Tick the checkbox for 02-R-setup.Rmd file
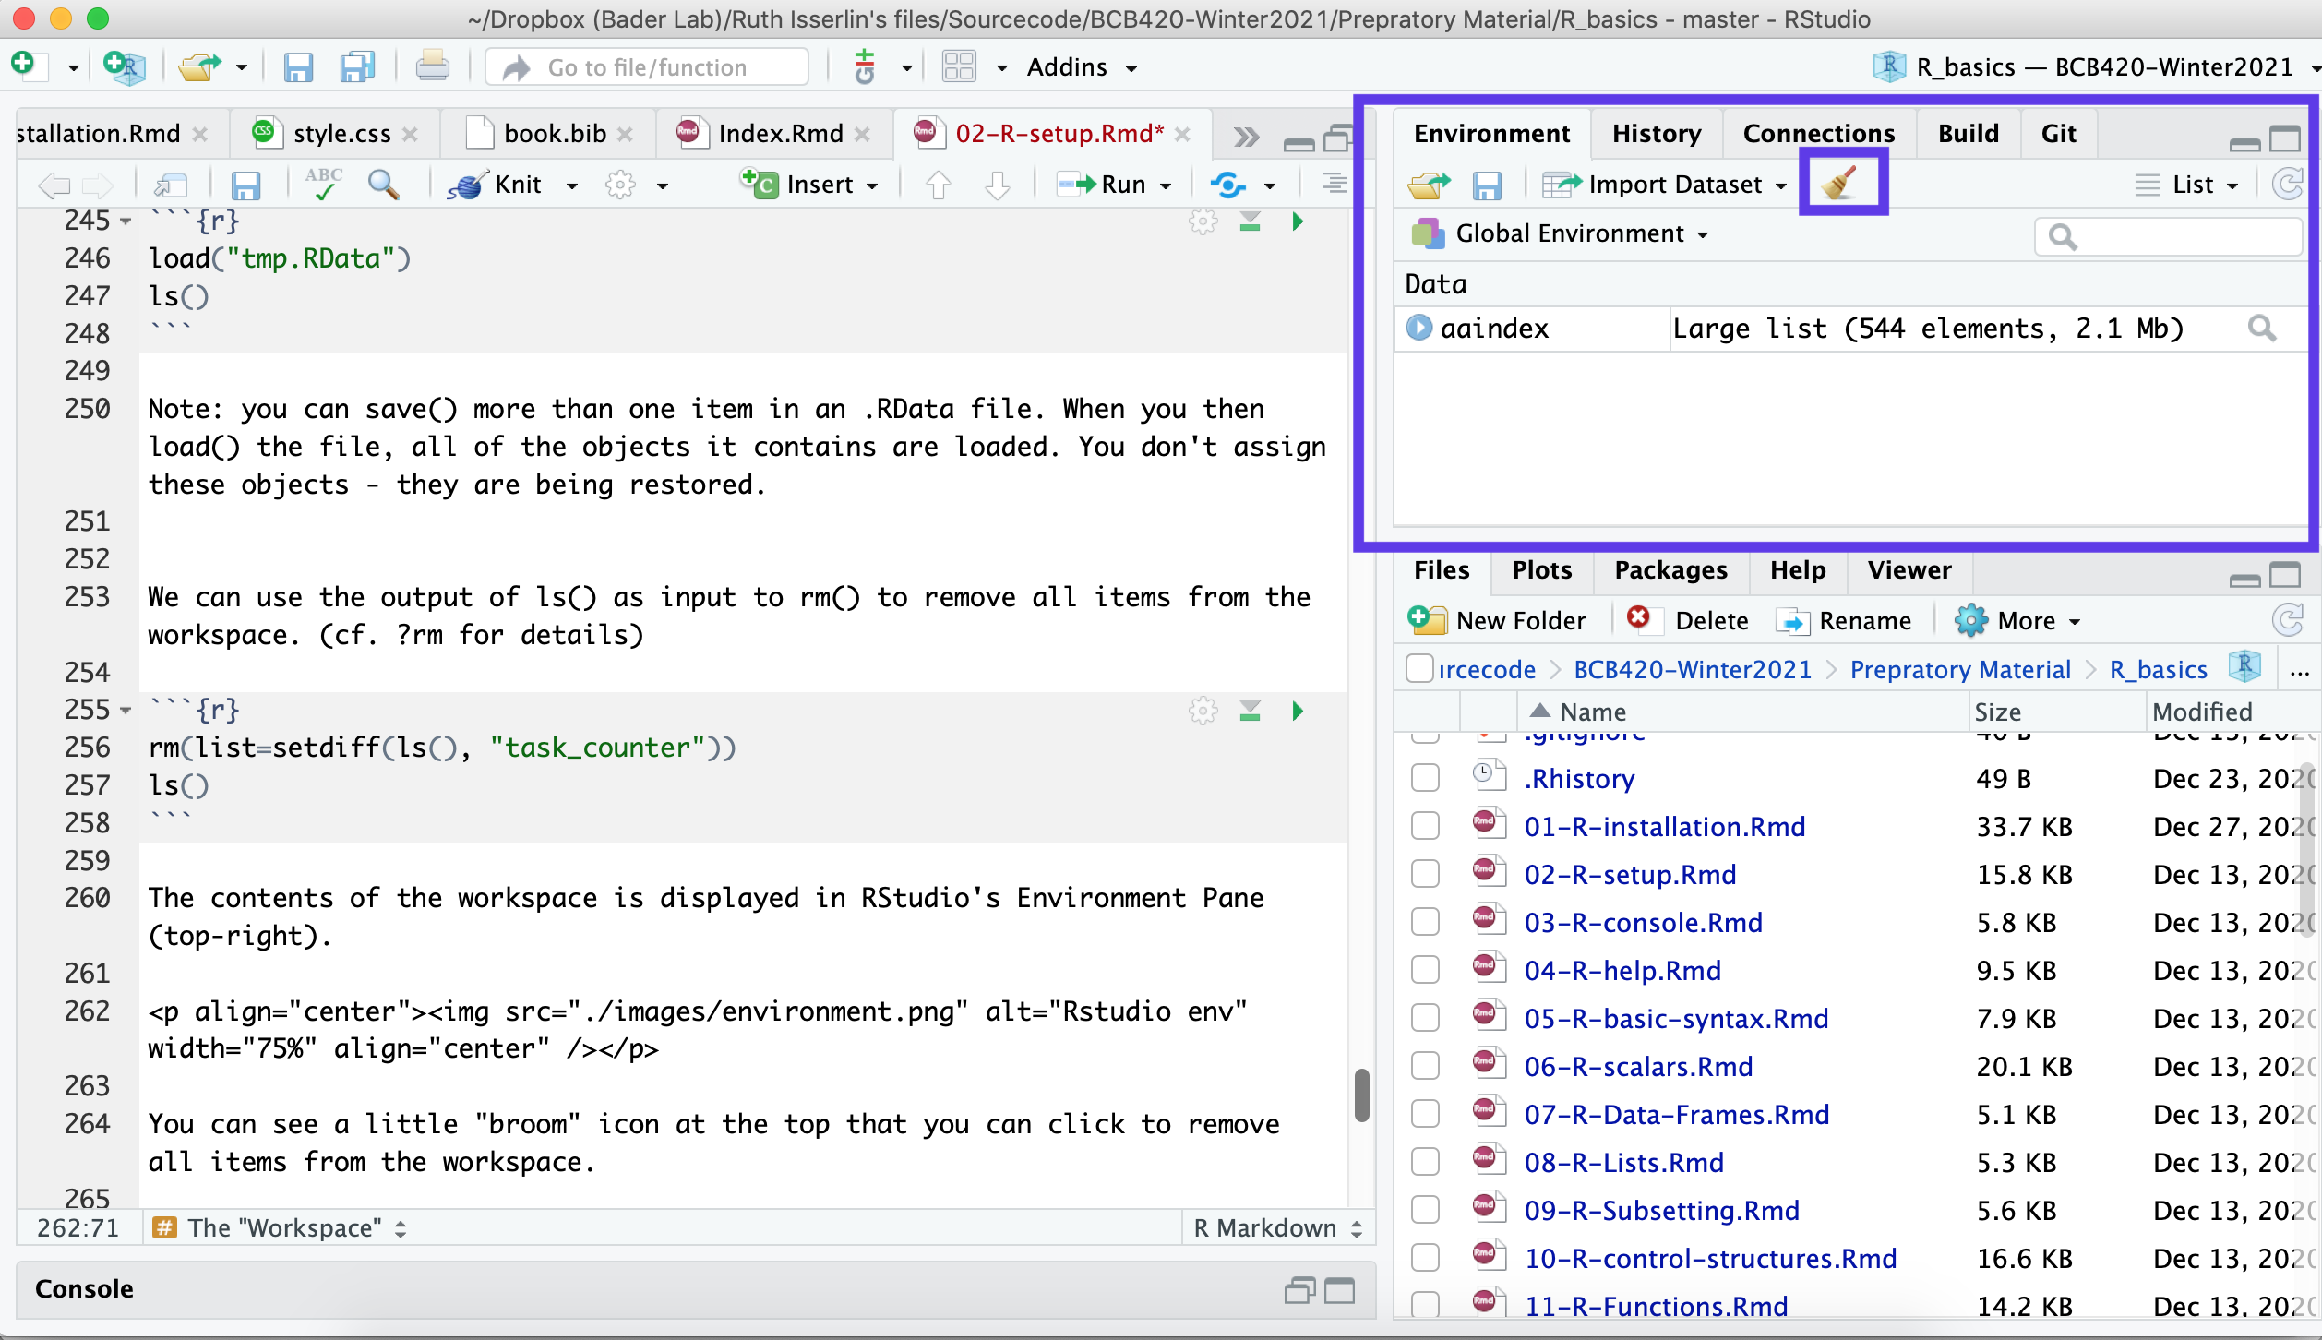 click(x=1425, y=874)
